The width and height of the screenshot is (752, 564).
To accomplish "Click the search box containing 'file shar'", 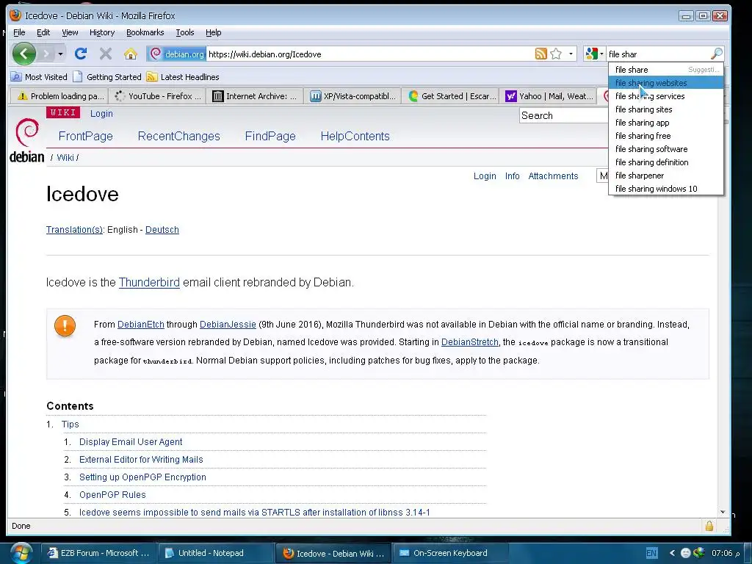I will coord(658,54).
